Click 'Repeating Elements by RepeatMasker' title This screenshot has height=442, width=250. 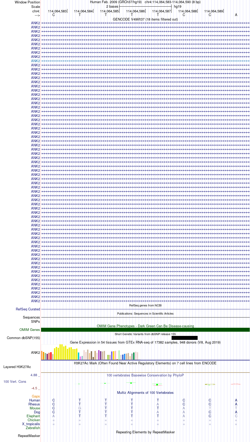[x=145, y=432]
